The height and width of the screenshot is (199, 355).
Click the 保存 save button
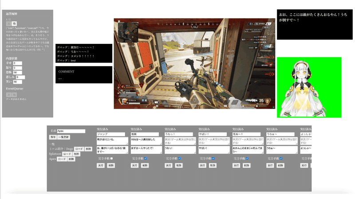(53, 137)
